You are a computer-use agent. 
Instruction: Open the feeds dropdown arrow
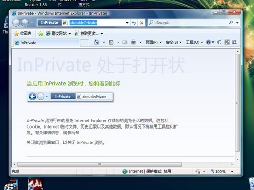[118, 42]
